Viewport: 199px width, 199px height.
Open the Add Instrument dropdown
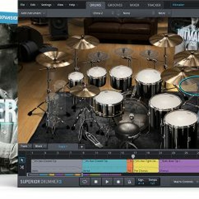point(33,13)
